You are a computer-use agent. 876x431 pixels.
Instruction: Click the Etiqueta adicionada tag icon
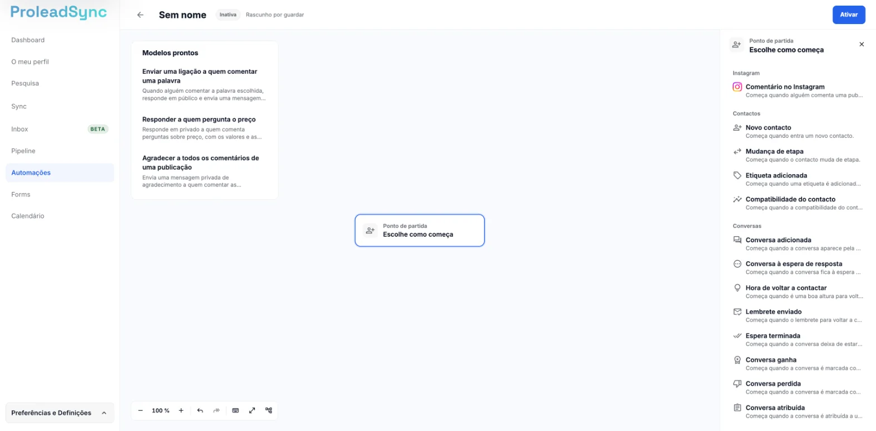tap(737, 175)
